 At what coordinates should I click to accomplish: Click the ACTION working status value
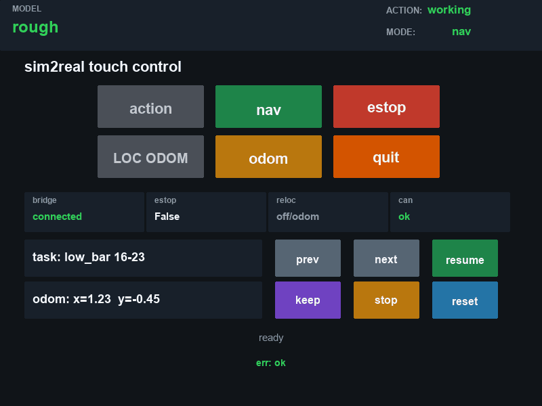[x=449, y=10]
